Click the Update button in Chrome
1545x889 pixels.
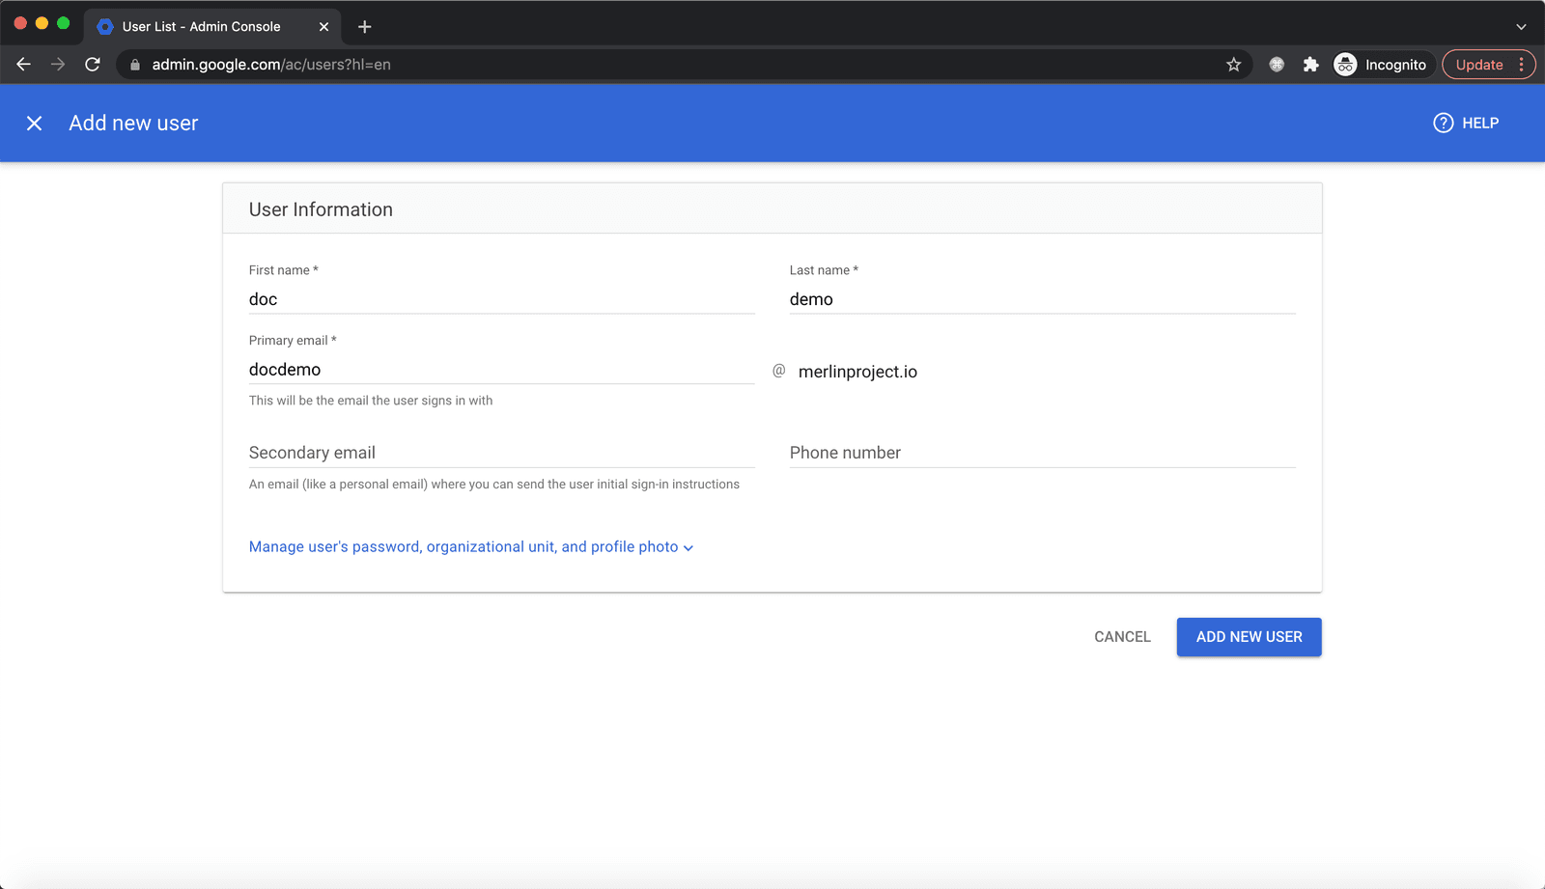pyautogui.click(x=1478, y=65)
